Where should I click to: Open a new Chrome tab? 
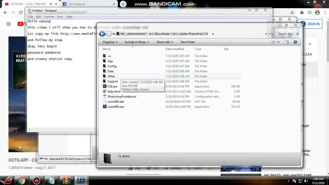click(x=123, y=4)
